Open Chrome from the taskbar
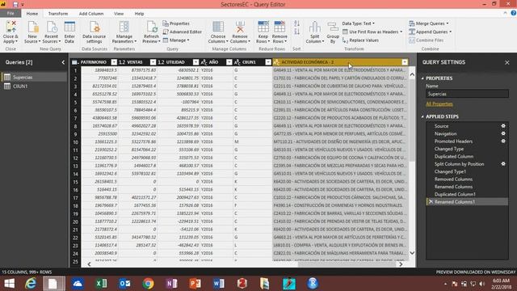The width and height of the screenshot is (517, 291). tap(148, 284)
